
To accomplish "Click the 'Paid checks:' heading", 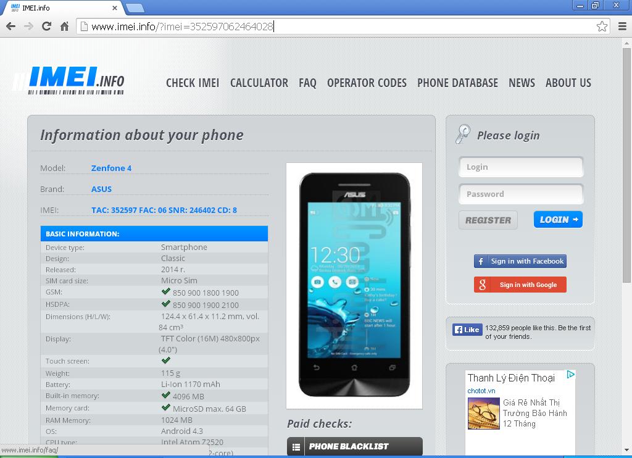I will 319,423.
